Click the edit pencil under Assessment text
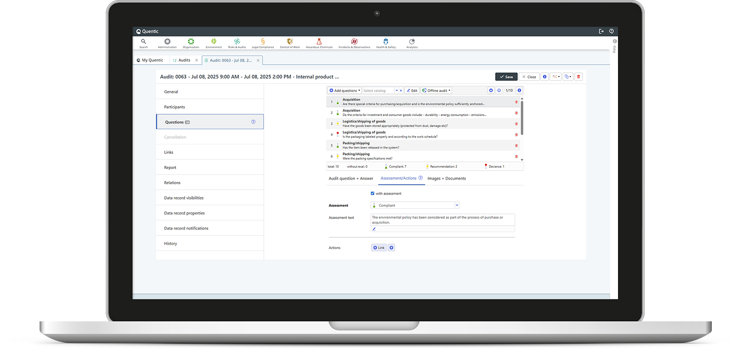Screen dimensions: 731x358 tap(374, 228)
